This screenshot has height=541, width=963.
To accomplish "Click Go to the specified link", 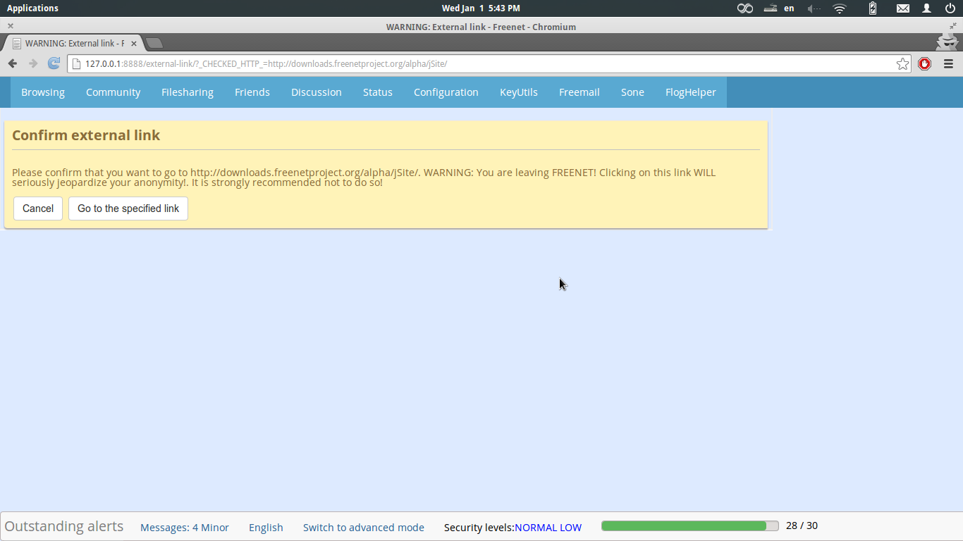I will coord(128,209).
